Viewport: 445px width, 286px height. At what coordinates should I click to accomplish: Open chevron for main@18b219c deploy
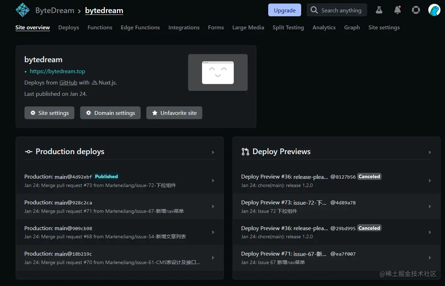coord(213,258)
